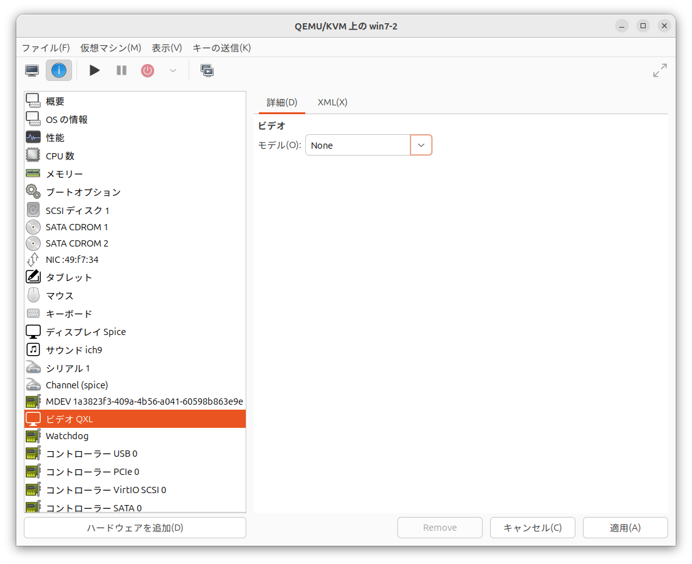This screenshot has height=564, width=692.
Task: Open the サウンド ich9 row label
Action: tap(74, 350)
